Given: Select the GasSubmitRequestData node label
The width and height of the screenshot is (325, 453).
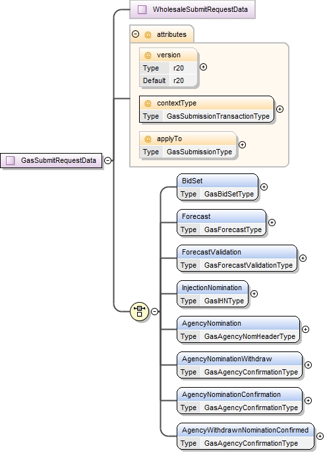Looking at the screenshot, I should pyautogui.click(x=59, y=160).
